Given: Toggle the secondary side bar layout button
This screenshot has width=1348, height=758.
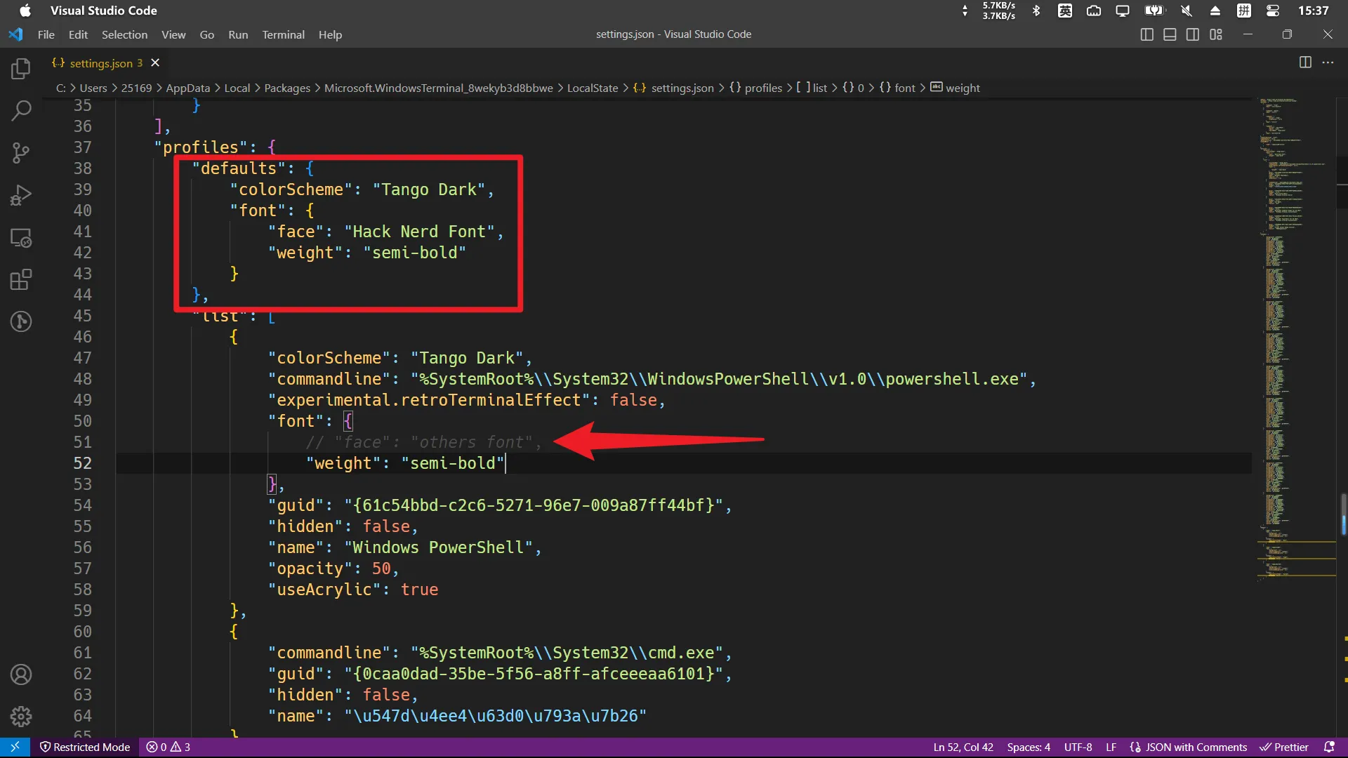Looking at the screenshot, I should click(1193, 34).
